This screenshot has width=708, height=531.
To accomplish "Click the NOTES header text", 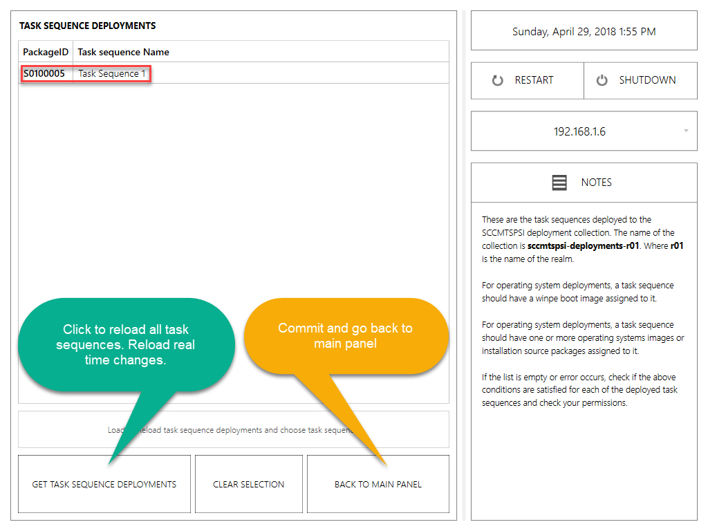I will 596,183.
